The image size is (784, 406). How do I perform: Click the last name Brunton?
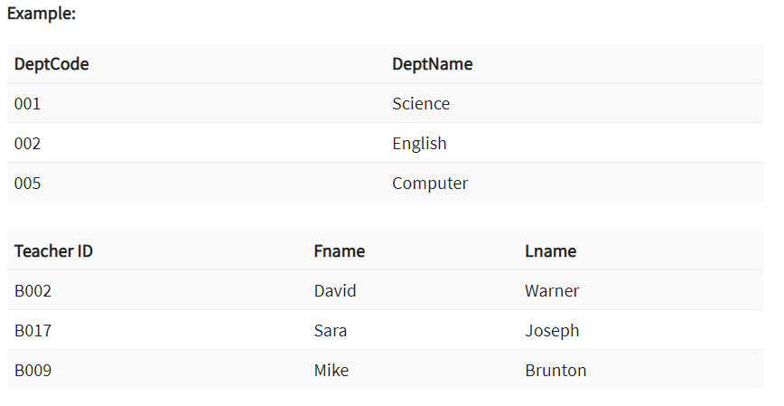pyautogui.click(x=555, y=371)
